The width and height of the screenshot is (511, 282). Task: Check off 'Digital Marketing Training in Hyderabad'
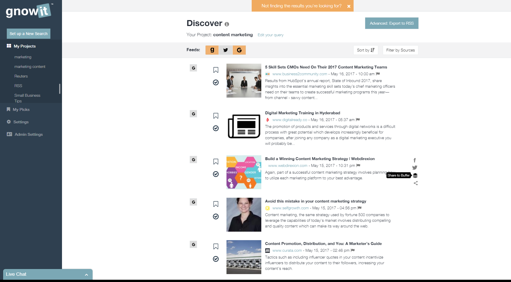[216, 128]
